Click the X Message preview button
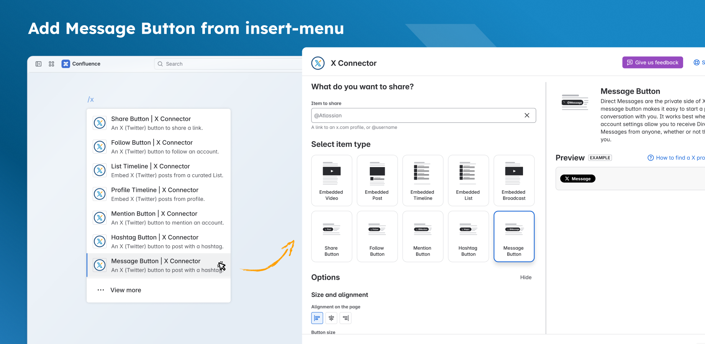 [578, 178]
